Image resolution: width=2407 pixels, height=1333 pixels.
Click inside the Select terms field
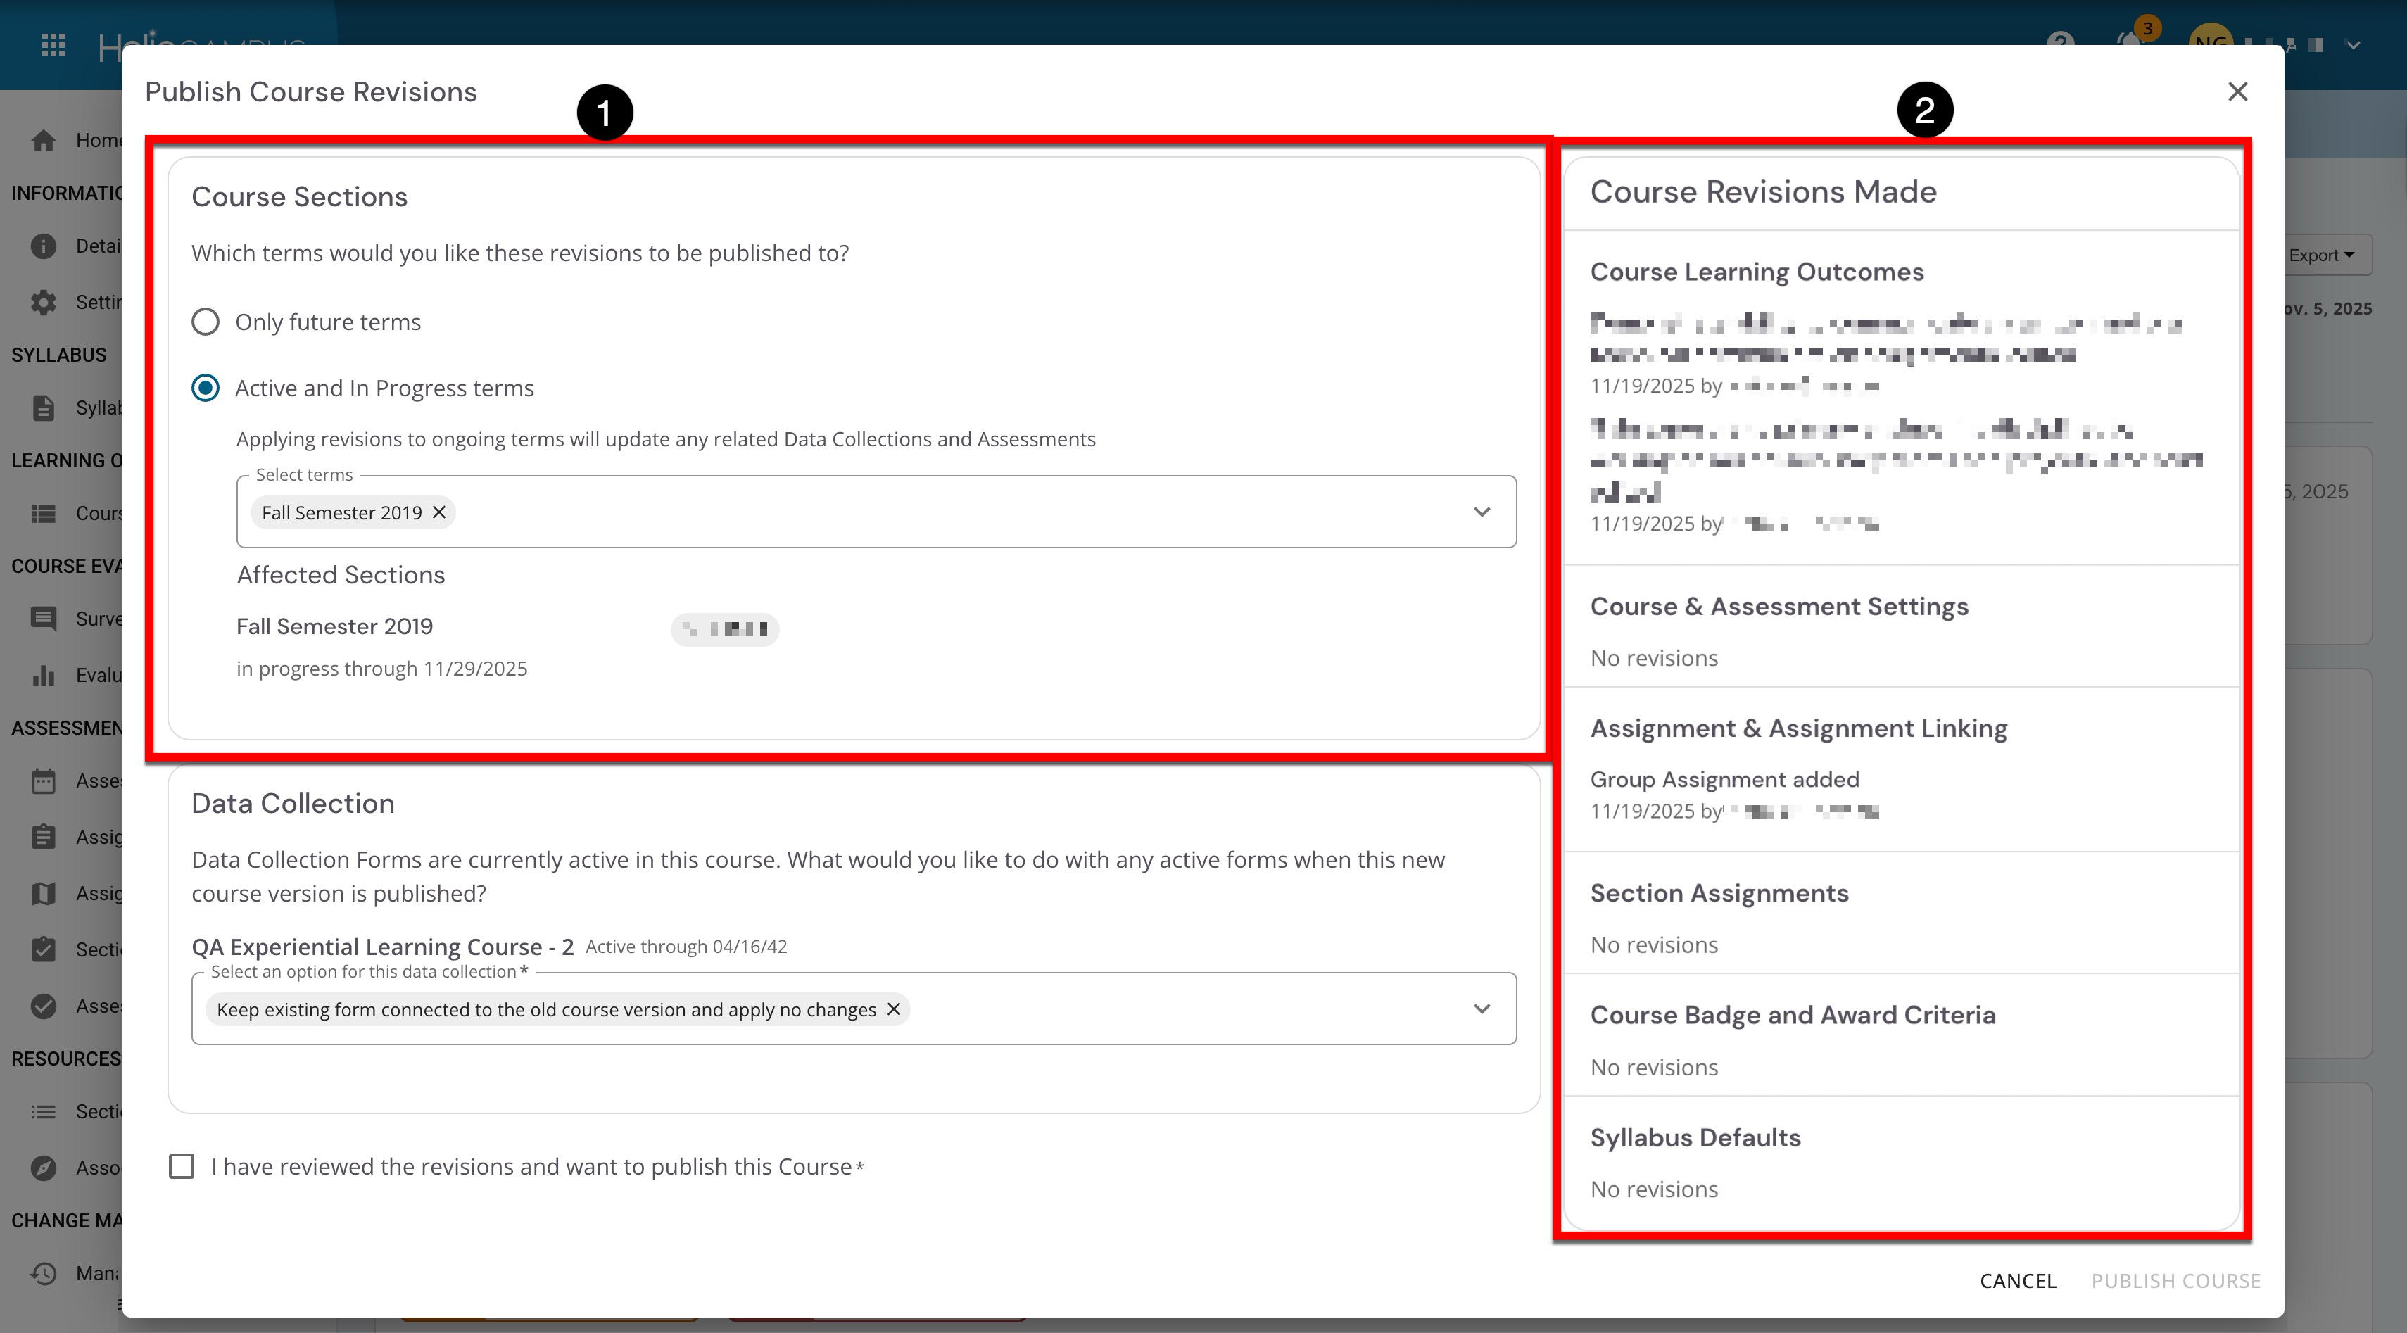pos(935,512)
